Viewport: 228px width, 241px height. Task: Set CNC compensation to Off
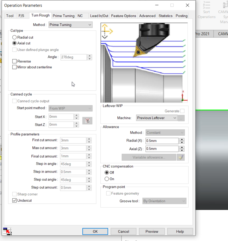(107, 172)
